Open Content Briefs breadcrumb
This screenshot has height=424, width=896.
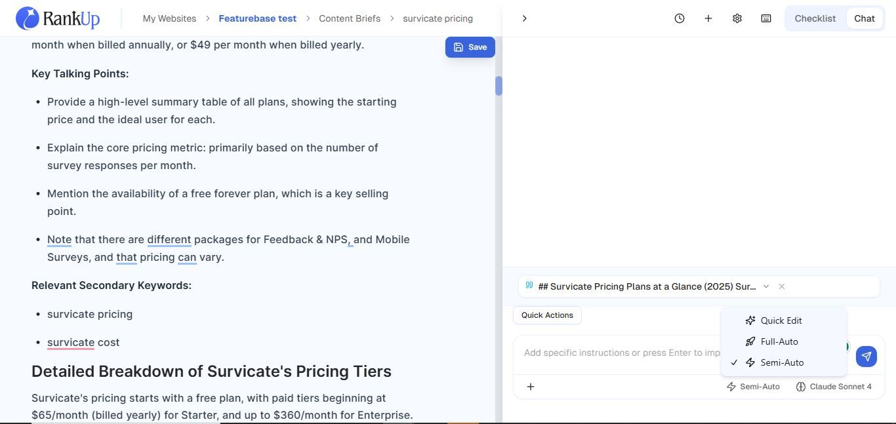350,18
